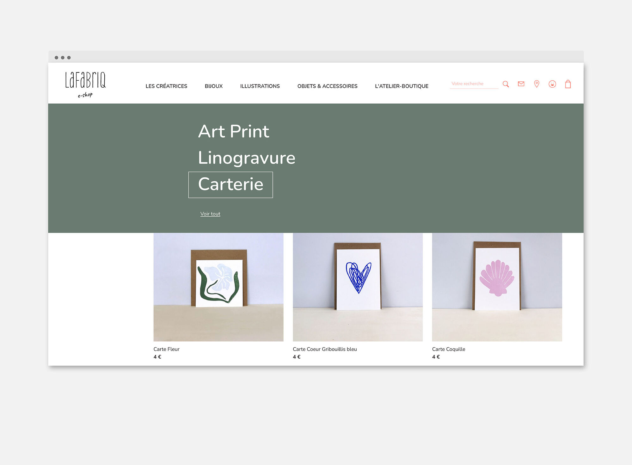
Task: Open the Objets & Accessoires menu
Action: (327, 86)
